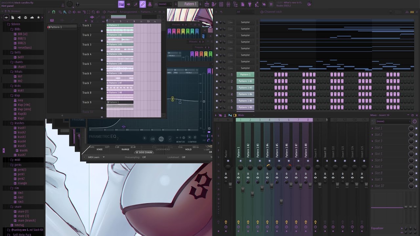The height and width of the screenshot is (236, 420).
Task: Open the global snap (none) dropdown
Action: pyautogui.click(x=164, y=4)
